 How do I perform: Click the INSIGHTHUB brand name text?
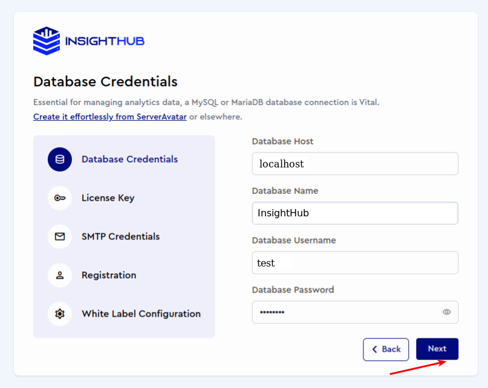105,41
